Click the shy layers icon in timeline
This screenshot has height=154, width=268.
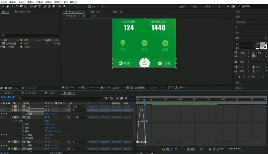pos(117,98)
